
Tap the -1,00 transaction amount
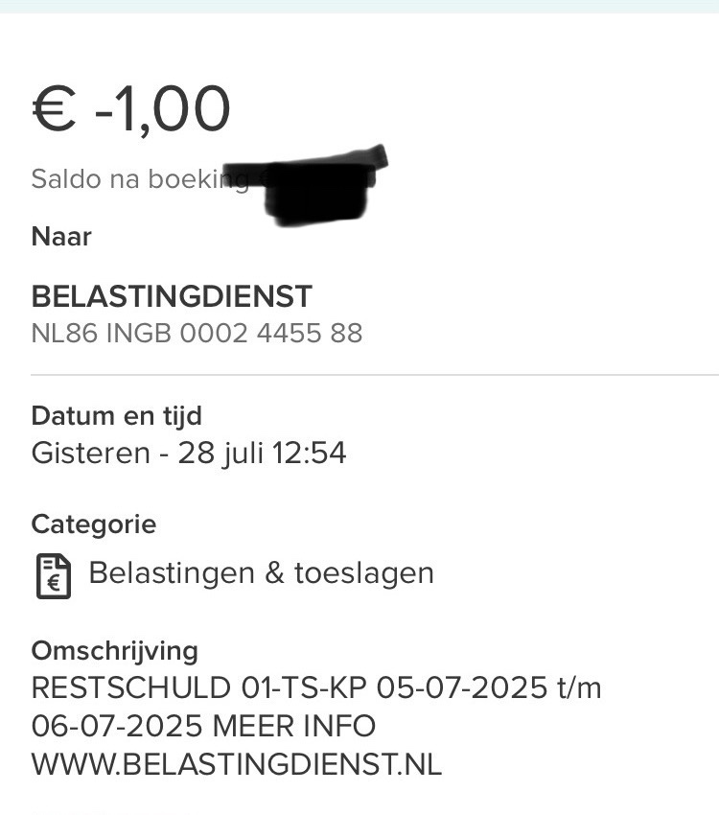coord(163,108)
